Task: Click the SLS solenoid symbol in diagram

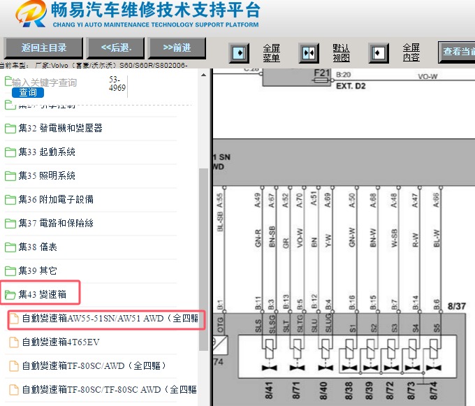Action: click(x=269, y=349)
